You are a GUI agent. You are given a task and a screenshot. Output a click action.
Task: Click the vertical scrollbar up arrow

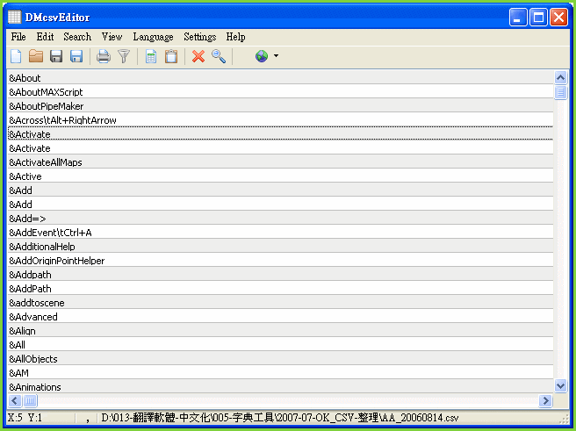click(561, 78)
